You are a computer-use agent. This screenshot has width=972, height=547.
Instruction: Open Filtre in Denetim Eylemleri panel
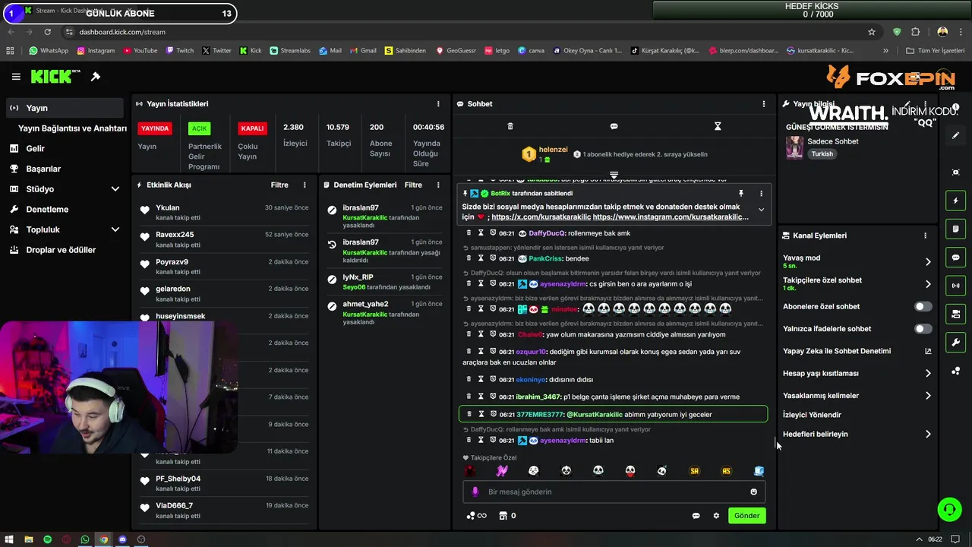[x=413, y=185]
